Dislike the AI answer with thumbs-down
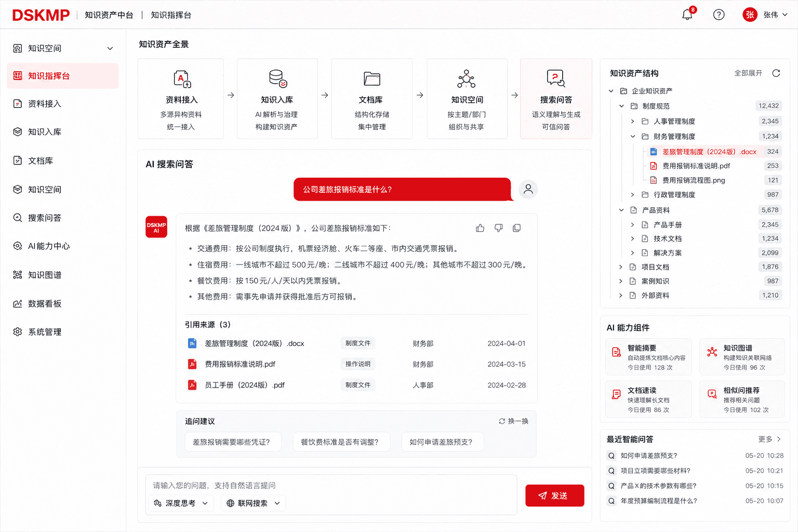This screenshot has height=532, width=798. tap(499, 228)
